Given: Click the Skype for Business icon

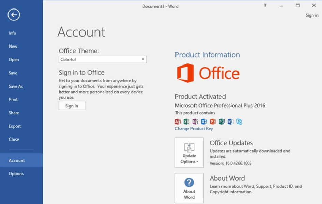Looking at the screenshot, I should tap(240, 122).
